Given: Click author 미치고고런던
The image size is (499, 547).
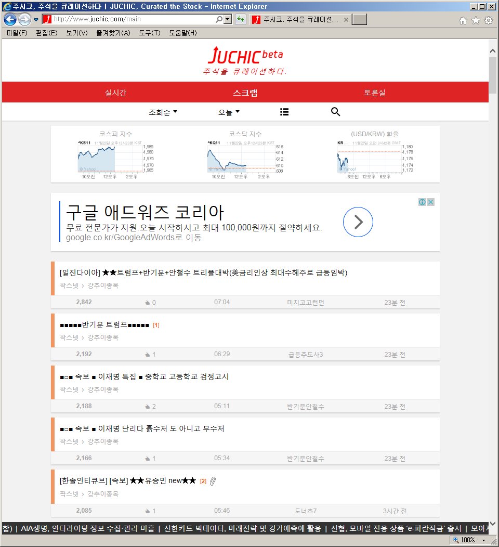Looking at the screenshot, I should click(x=306, y=303).
